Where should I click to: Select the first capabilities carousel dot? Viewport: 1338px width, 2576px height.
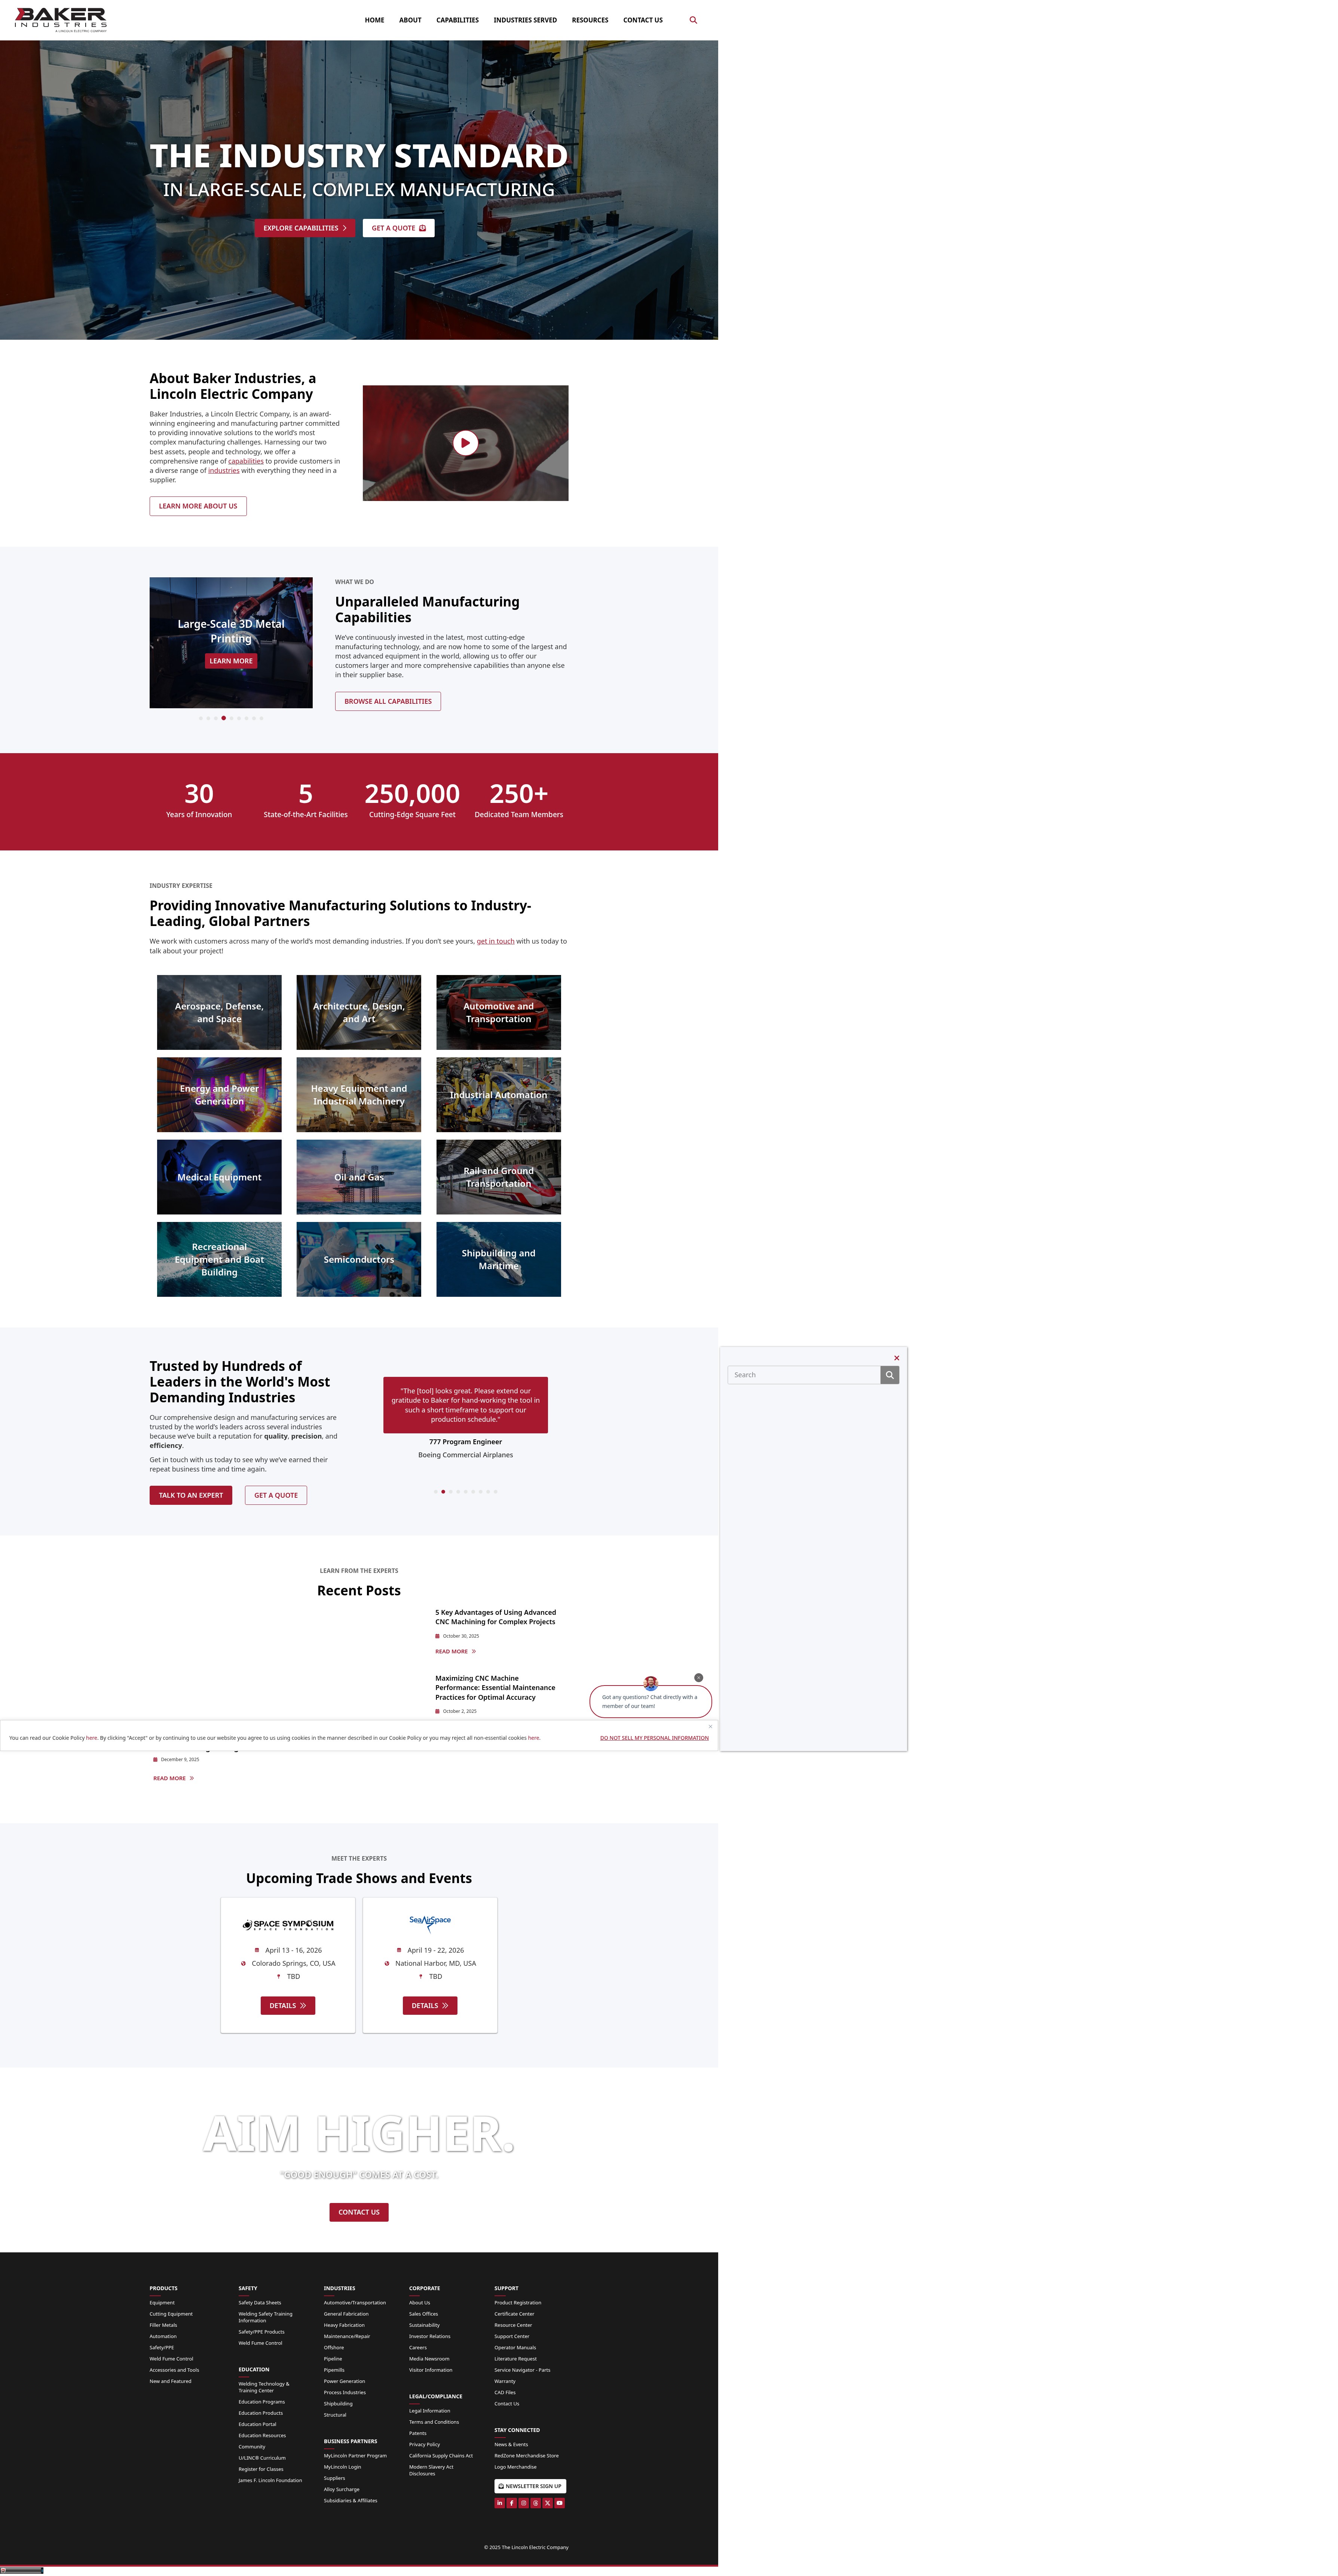201,718
